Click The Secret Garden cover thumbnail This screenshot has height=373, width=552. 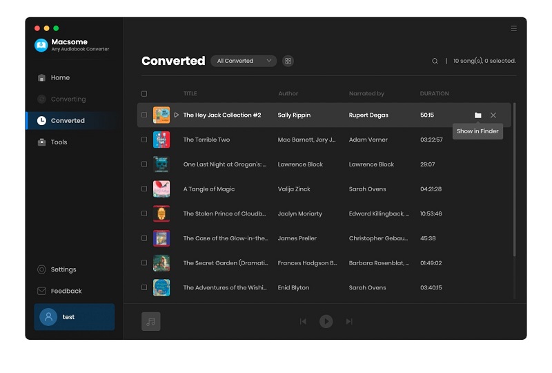tap(161, 263)
